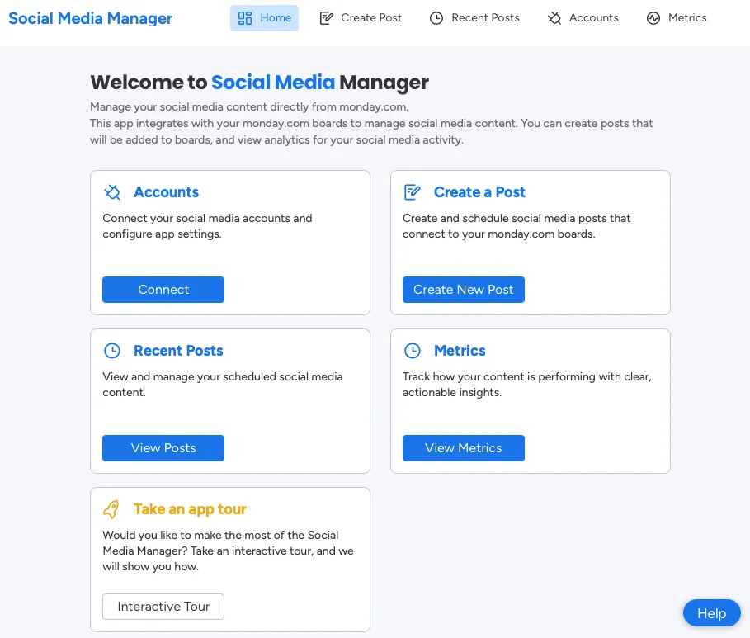The width and height of the screenshot is (750, 638).
Task: Go to the Recent Posts tab
Action: [474, 18]
